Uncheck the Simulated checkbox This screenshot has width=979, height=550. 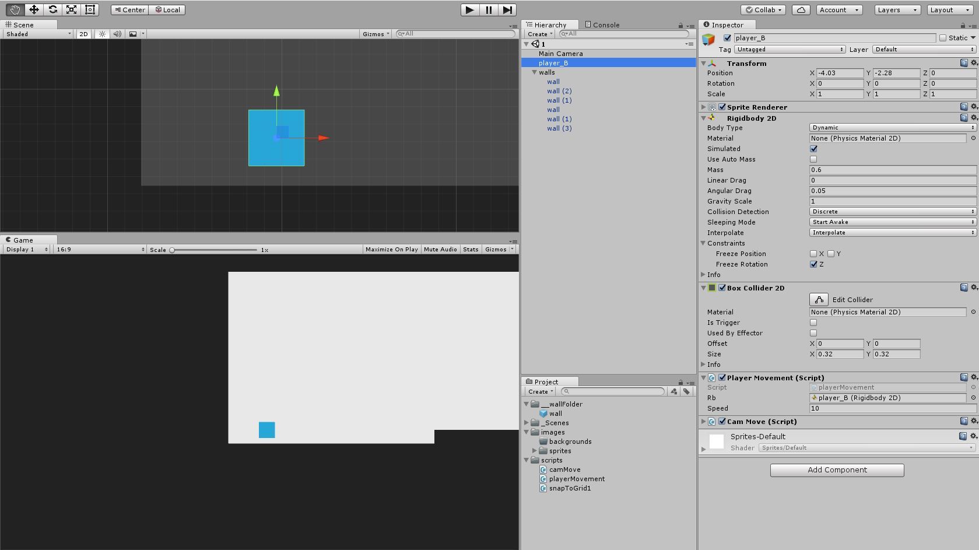[x=813, y=149]
